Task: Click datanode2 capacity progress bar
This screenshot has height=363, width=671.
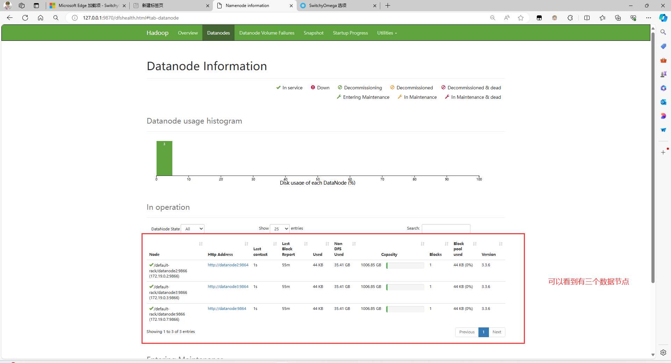Action: point(405,266)
